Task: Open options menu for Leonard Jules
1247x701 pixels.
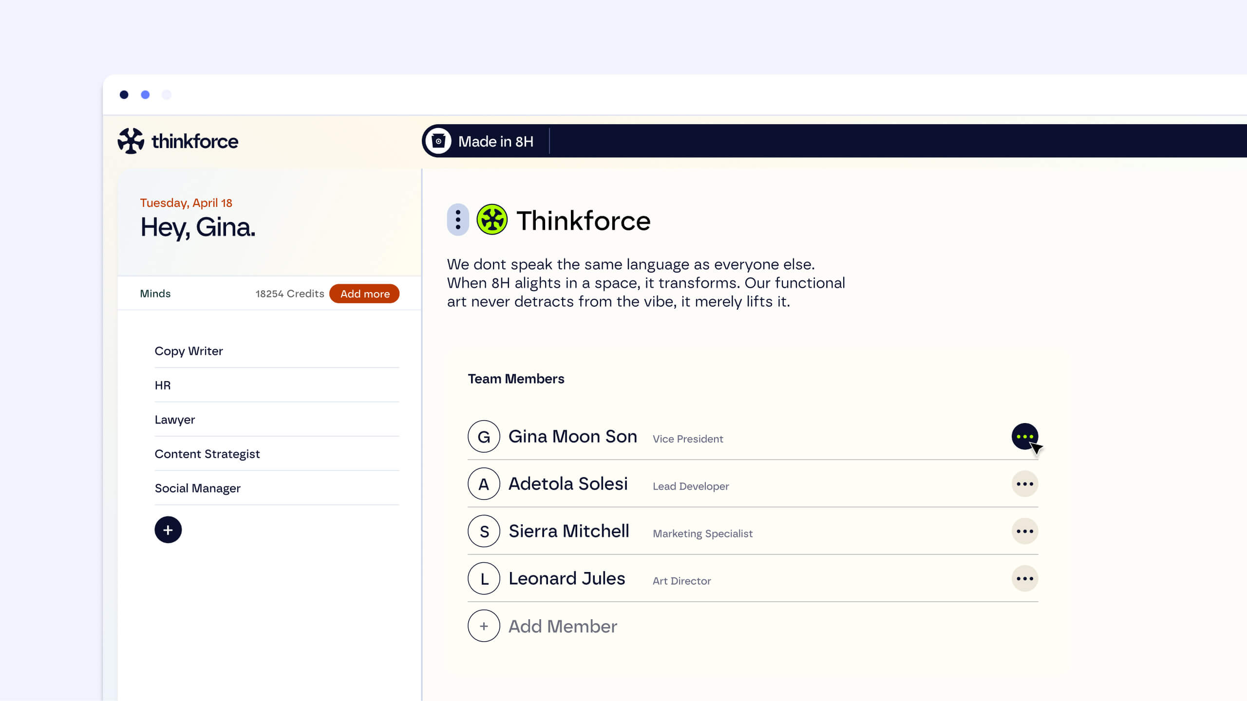Action: point(1024,578)
